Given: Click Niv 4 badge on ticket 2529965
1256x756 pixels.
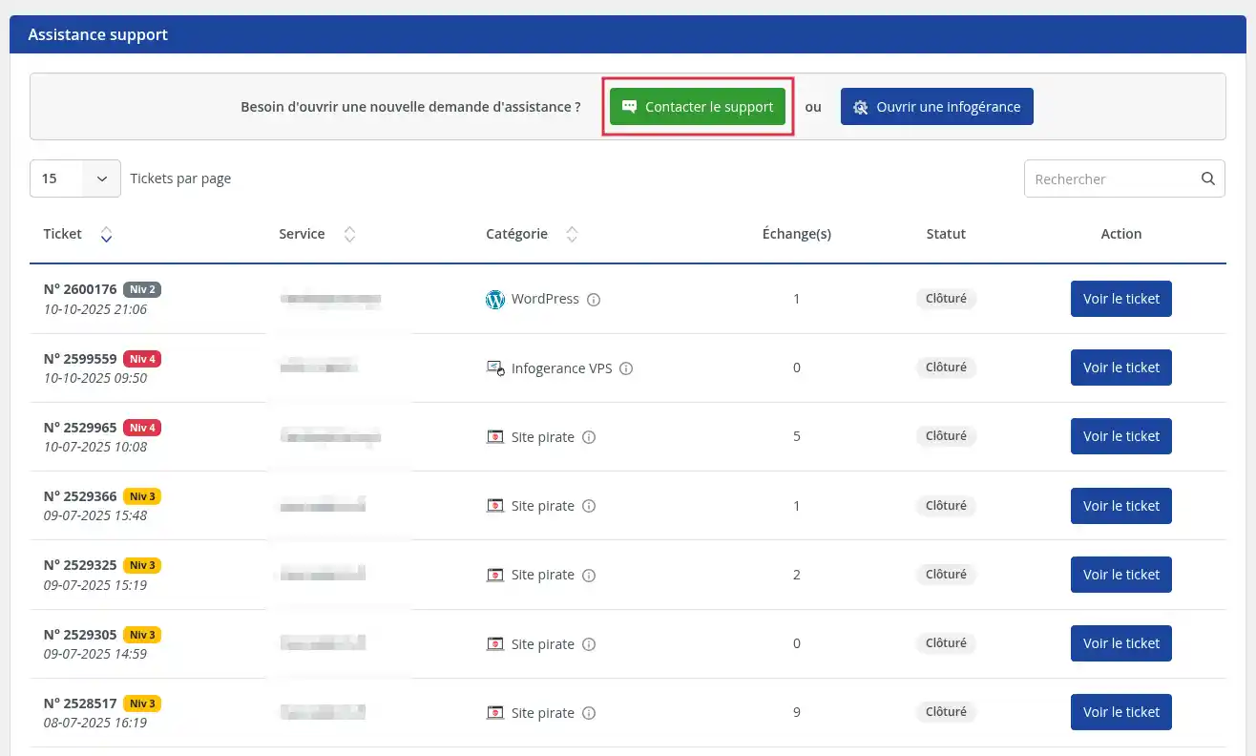Looking at the screenshot, I should (x=142, y=428).
